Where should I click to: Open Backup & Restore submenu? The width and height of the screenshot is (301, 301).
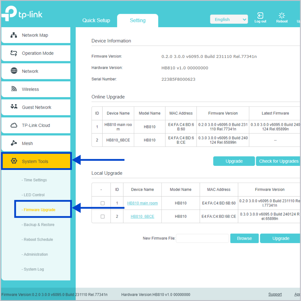pyautogui.click(x=38, y=224)
